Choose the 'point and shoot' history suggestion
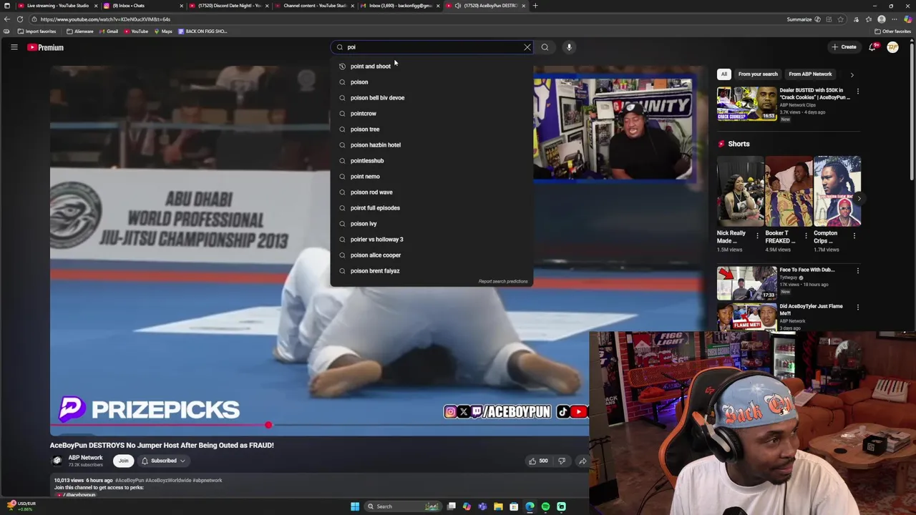Screen dimensions: 916x515 [x=432, y=66]
